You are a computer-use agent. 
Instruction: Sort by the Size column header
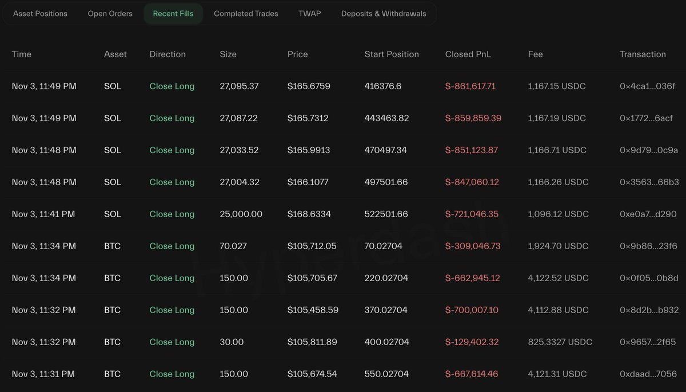tap(228, 54)
